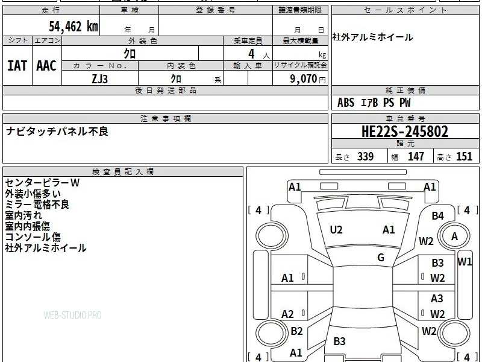Click the 外装色 header
This screenshot has height=362, width=482.
tap(143, 41)
